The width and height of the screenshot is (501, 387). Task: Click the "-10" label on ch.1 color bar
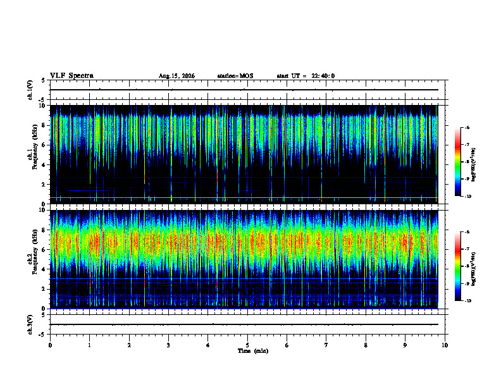click(468, 197)
